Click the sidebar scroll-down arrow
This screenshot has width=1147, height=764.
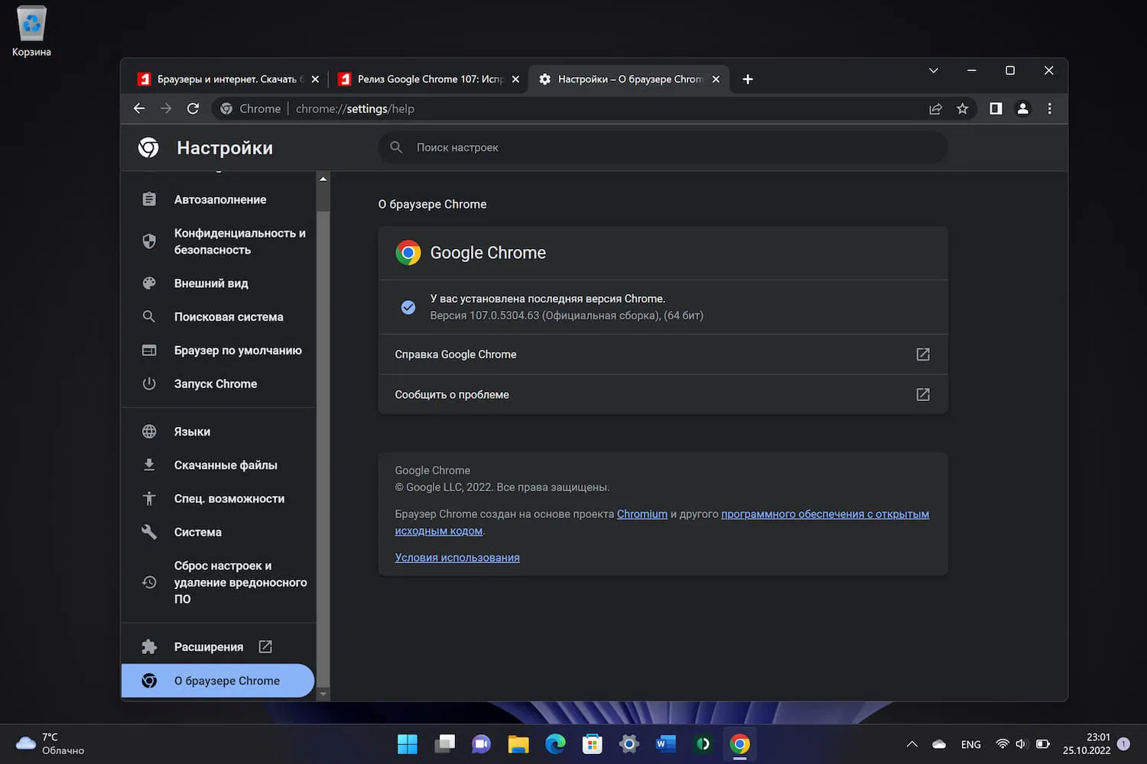323,694
